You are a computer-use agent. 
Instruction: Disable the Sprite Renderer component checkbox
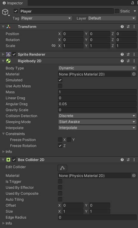point(14,54)
